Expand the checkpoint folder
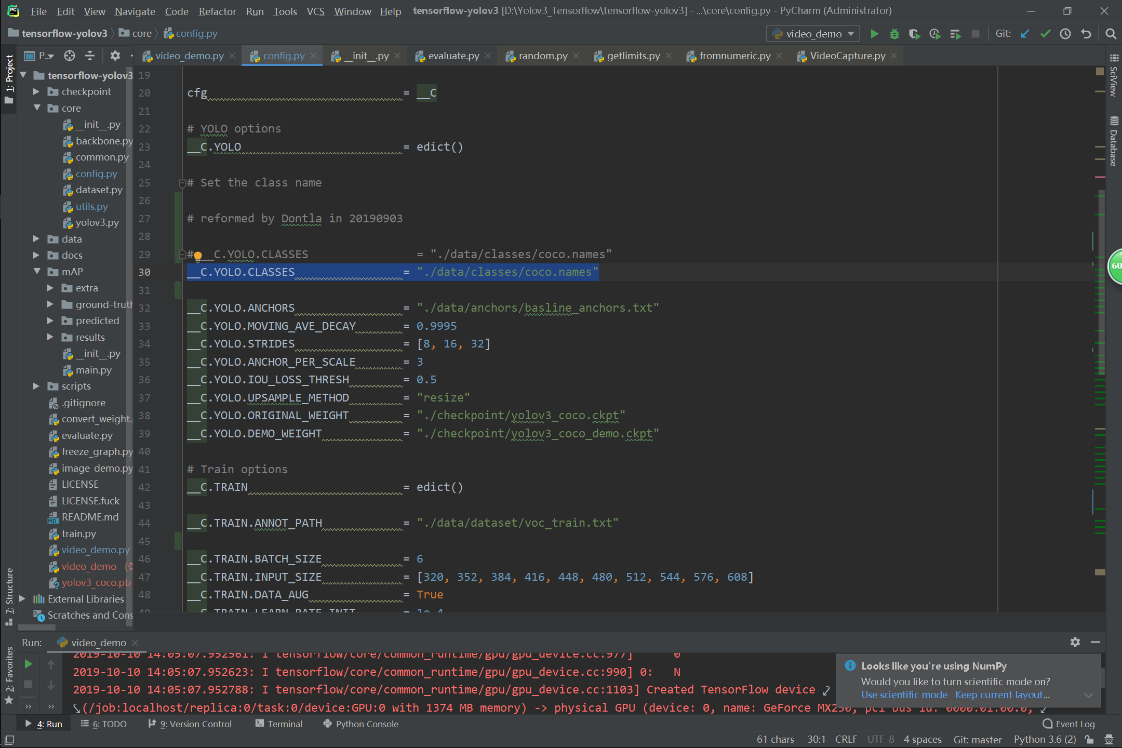The width and height of the screenshot is (1122, 748). (x=36, y=91)
